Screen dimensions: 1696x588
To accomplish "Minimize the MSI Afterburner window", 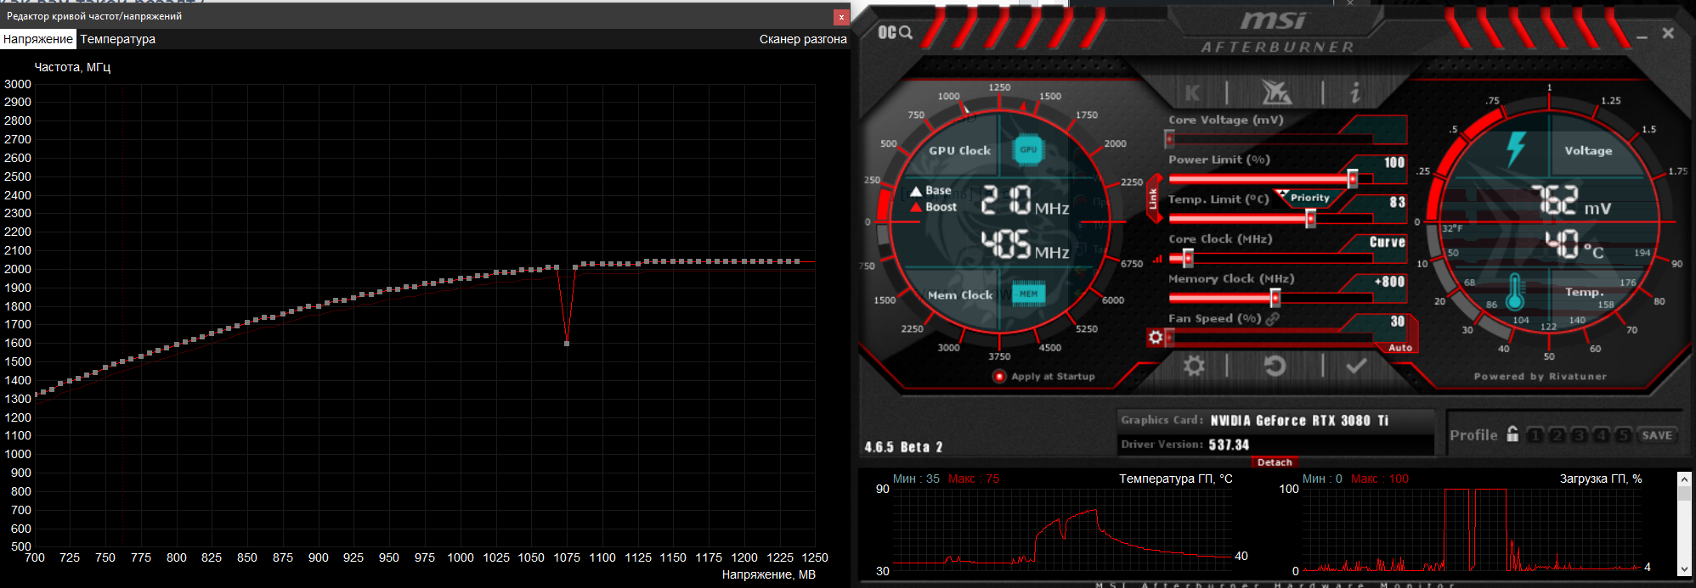I will pyautogui.click(x=1642, y=36).
